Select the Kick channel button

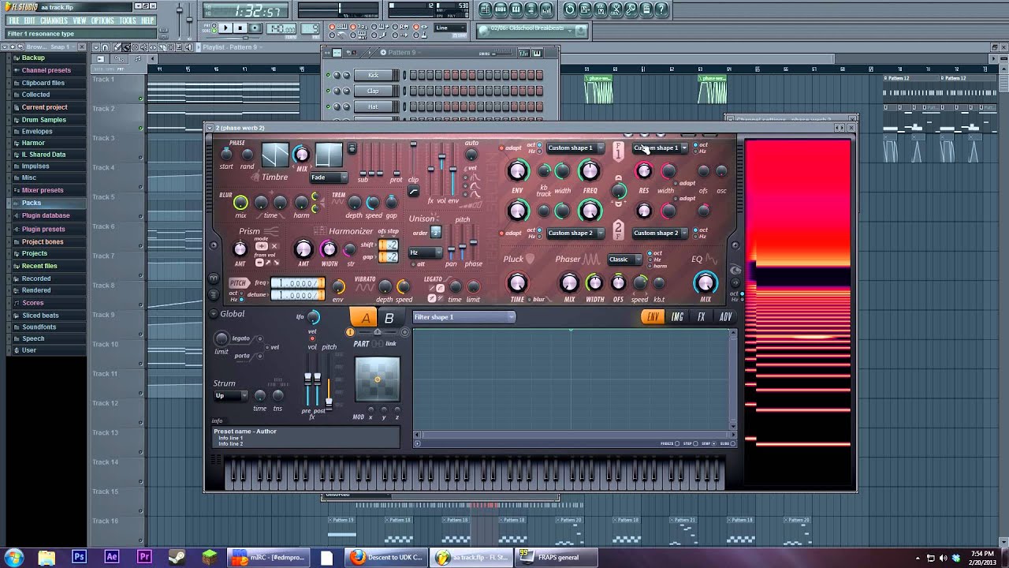click(x=376, y=76)
